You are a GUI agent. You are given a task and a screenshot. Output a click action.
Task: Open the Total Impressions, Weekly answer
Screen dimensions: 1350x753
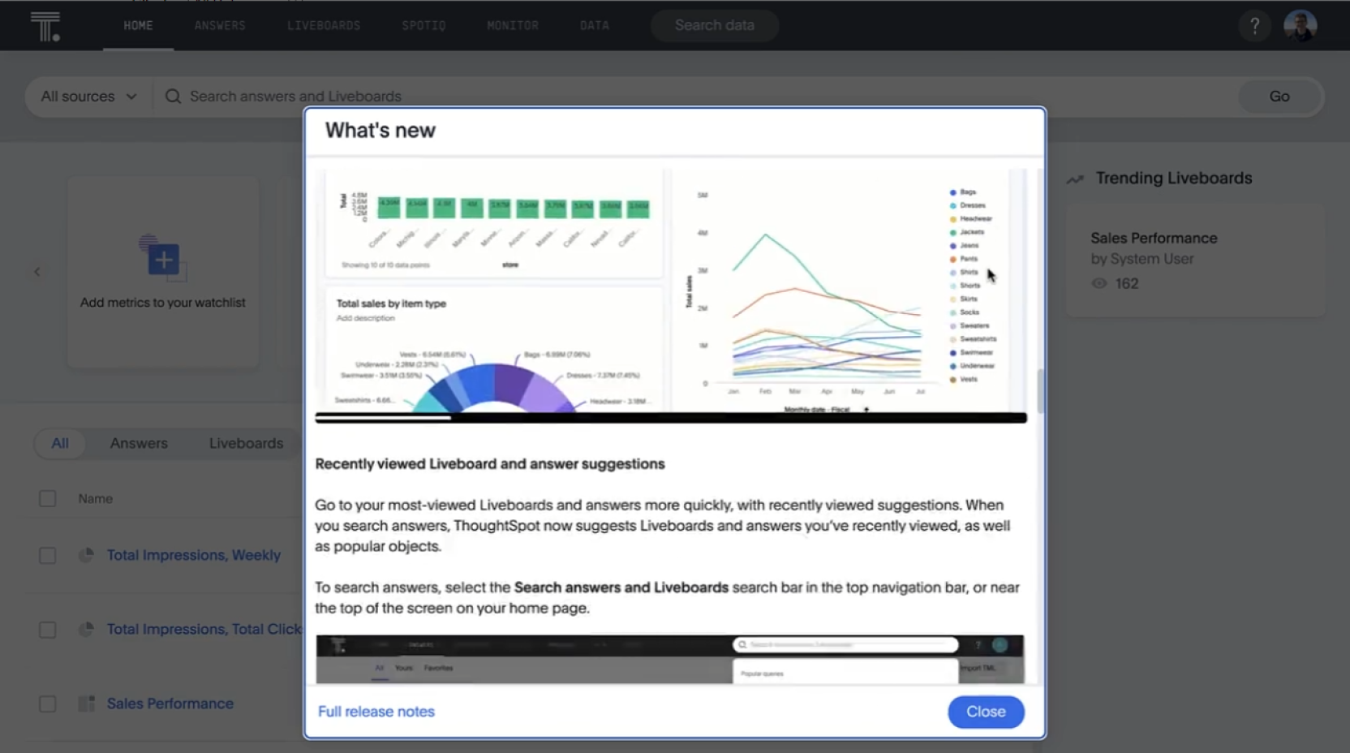coord(194,556)
